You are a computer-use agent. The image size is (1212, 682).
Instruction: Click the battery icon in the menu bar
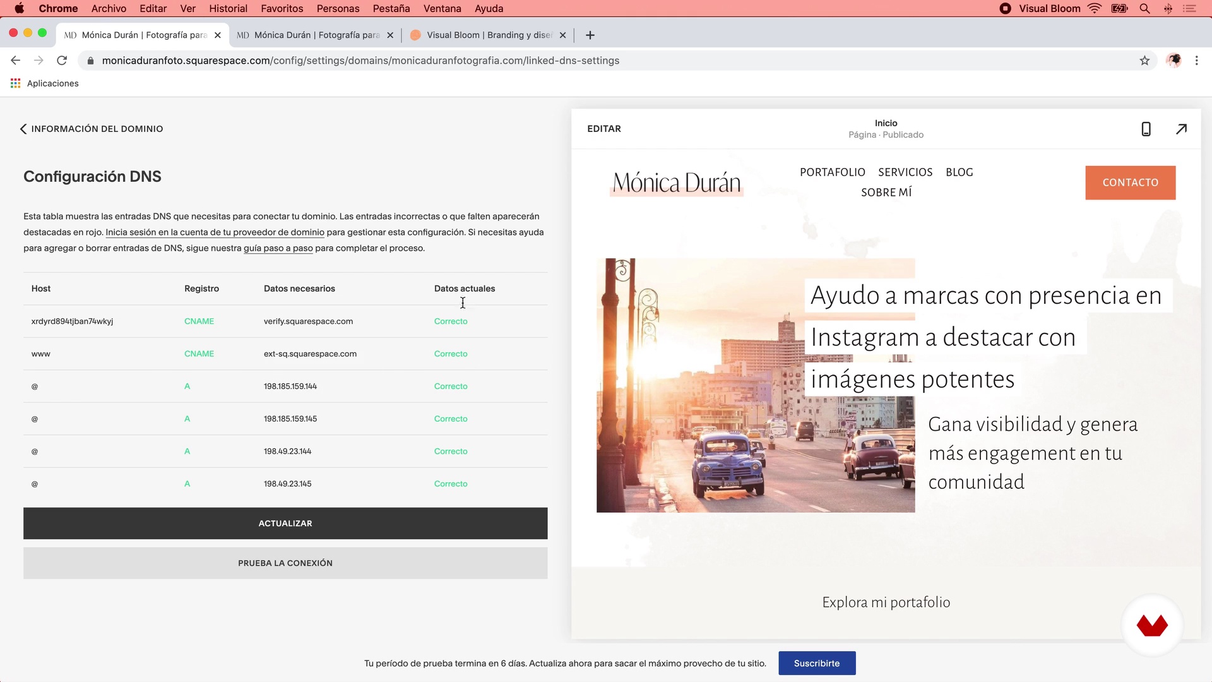1120,8
